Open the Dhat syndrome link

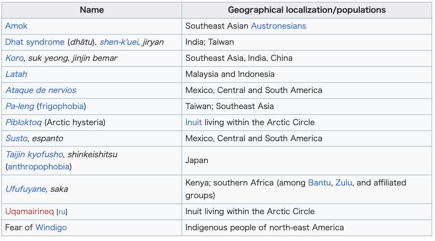tap(35, 42)
